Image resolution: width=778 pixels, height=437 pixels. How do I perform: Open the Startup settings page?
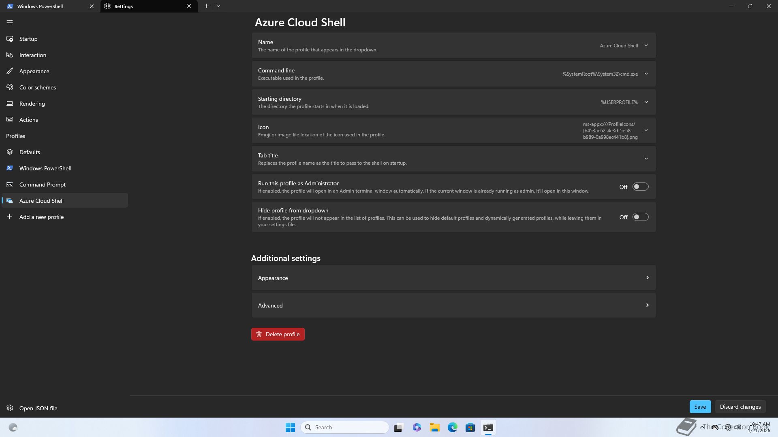[x=28, y=39]
